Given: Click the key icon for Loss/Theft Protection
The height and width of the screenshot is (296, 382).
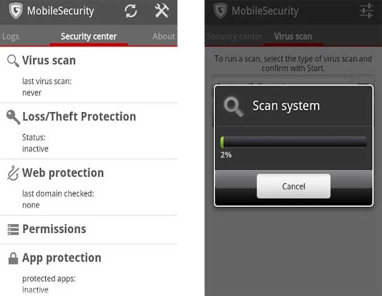Looking at the screenshot, I should pos(13,116).
